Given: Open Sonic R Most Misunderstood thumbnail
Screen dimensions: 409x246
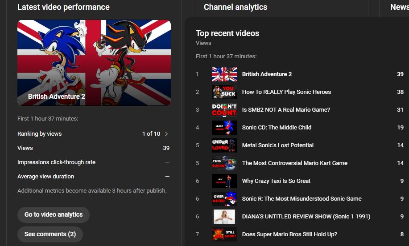Looking at the screenshot, I should click(x=224, y=199).
